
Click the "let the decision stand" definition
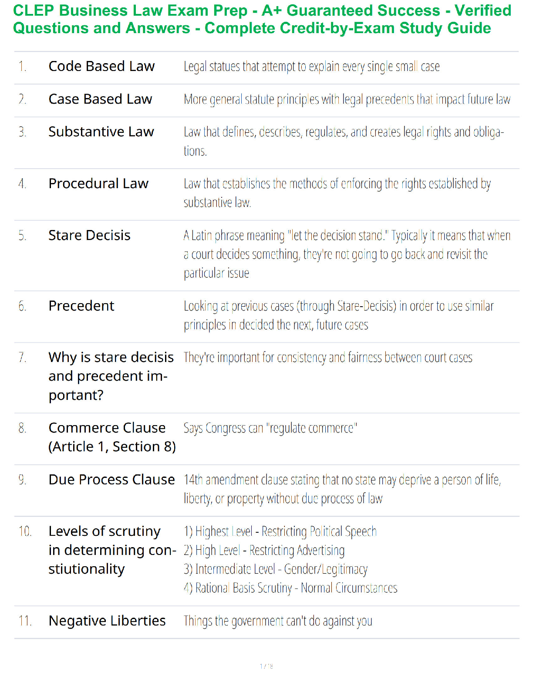tap(347, 254)
